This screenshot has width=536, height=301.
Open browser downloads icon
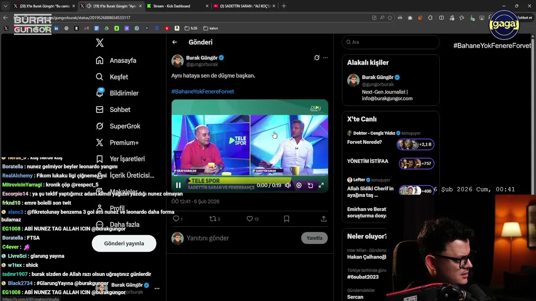(472, 18)
